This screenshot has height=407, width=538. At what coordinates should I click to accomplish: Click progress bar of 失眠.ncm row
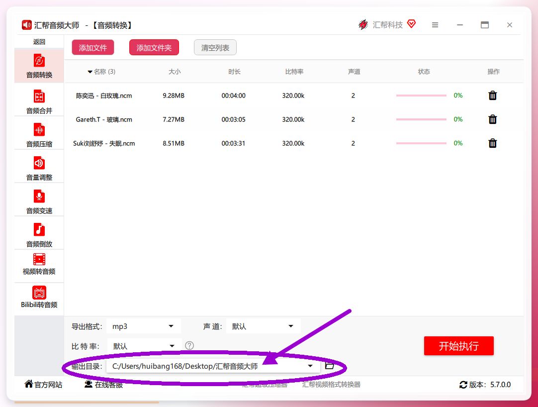[421, 143]
